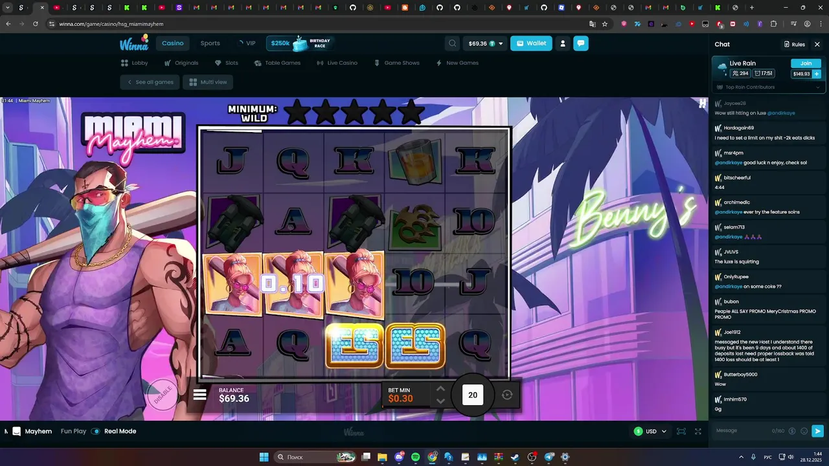Viewport: 829px width, 466px height.
Task: Open Steam from the taskbar
Action: (516, 457)
